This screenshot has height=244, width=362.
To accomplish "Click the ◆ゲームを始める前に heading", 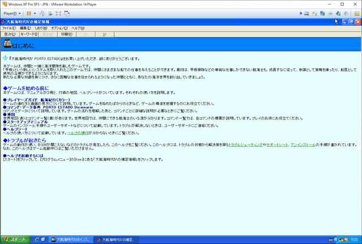I will [26, 88].
